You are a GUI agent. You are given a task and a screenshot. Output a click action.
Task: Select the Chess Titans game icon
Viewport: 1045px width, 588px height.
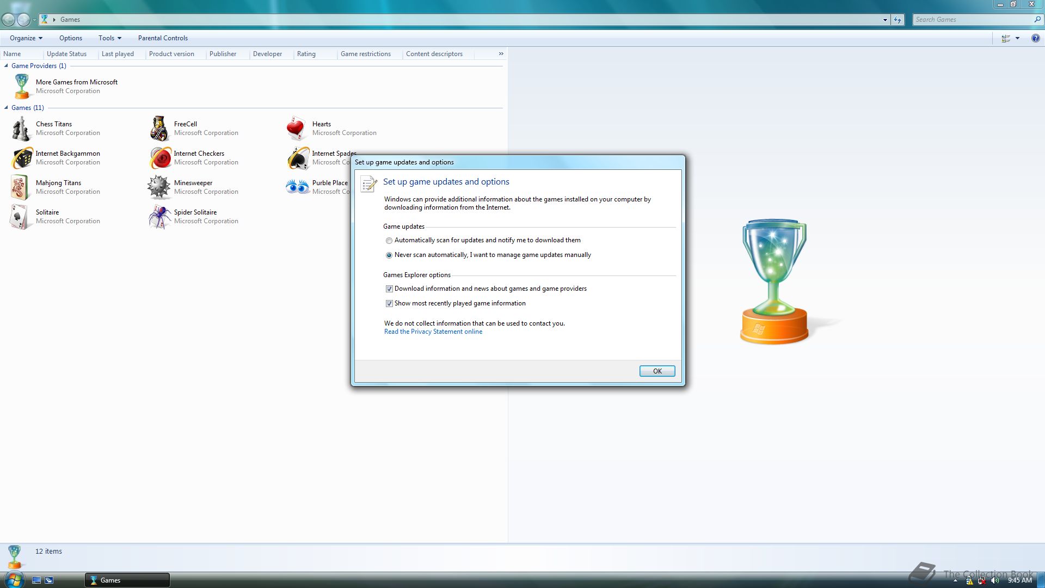click(x=21, y=128)
